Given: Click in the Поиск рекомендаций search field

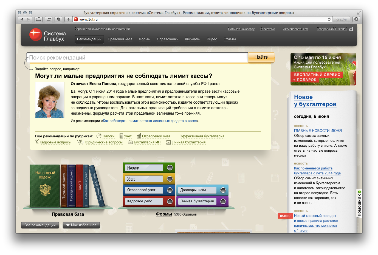Looking at the screenshot, I should pyautogui.click(x=137, y=58).
